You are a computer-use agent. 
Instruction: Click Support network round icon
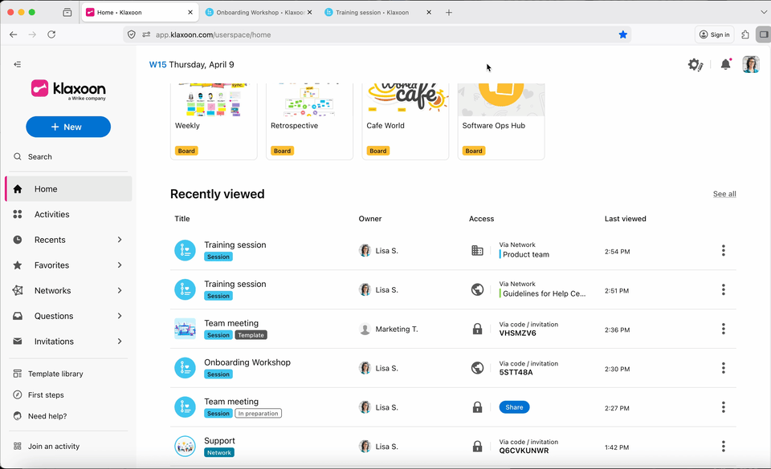click(185, 447)
